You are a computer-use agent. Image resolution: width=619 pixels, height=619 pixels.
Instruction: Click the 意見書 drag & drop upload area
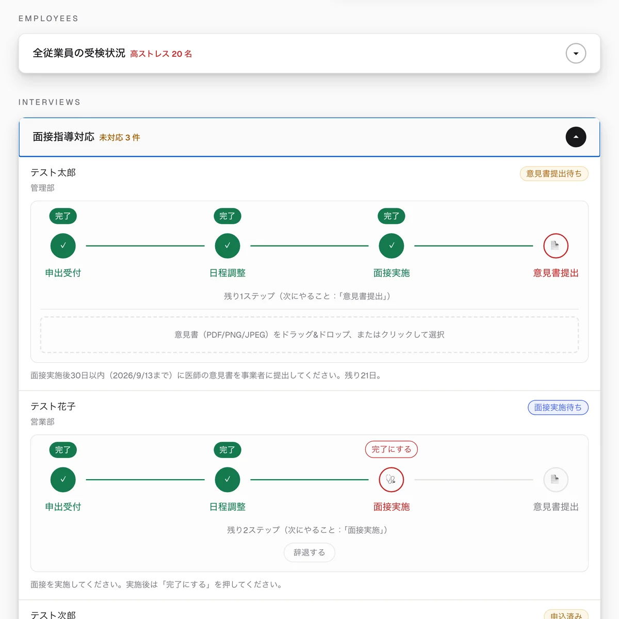coord(309,335)
